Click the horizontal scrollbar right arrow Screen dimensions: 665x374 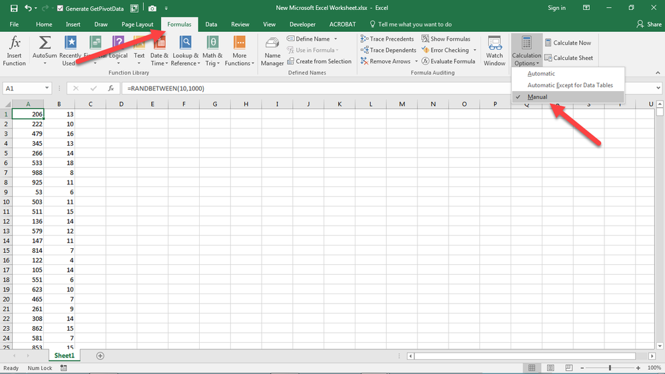[652, 356]
